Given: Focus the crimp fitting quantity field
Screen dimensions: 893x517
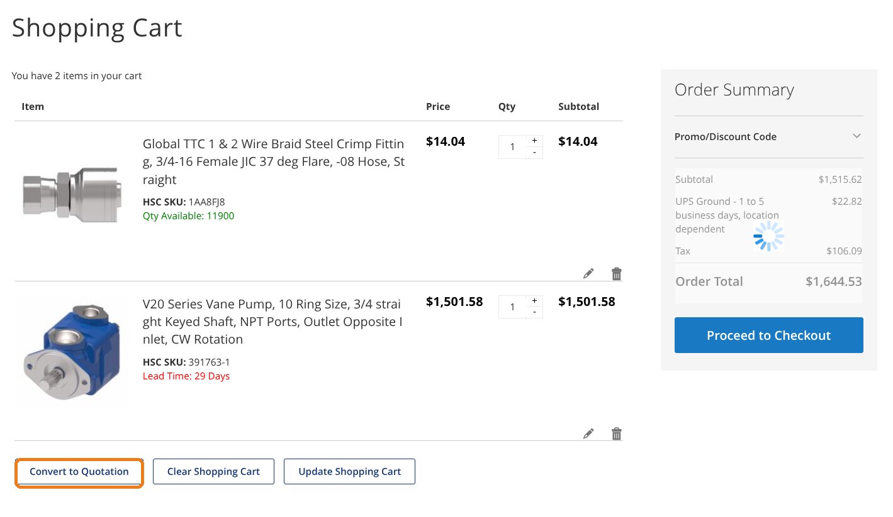Looking at the screenshot, I should point(512,147).
